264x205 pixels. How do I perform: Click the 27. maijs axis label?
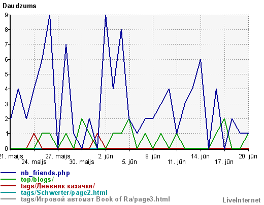58,156
